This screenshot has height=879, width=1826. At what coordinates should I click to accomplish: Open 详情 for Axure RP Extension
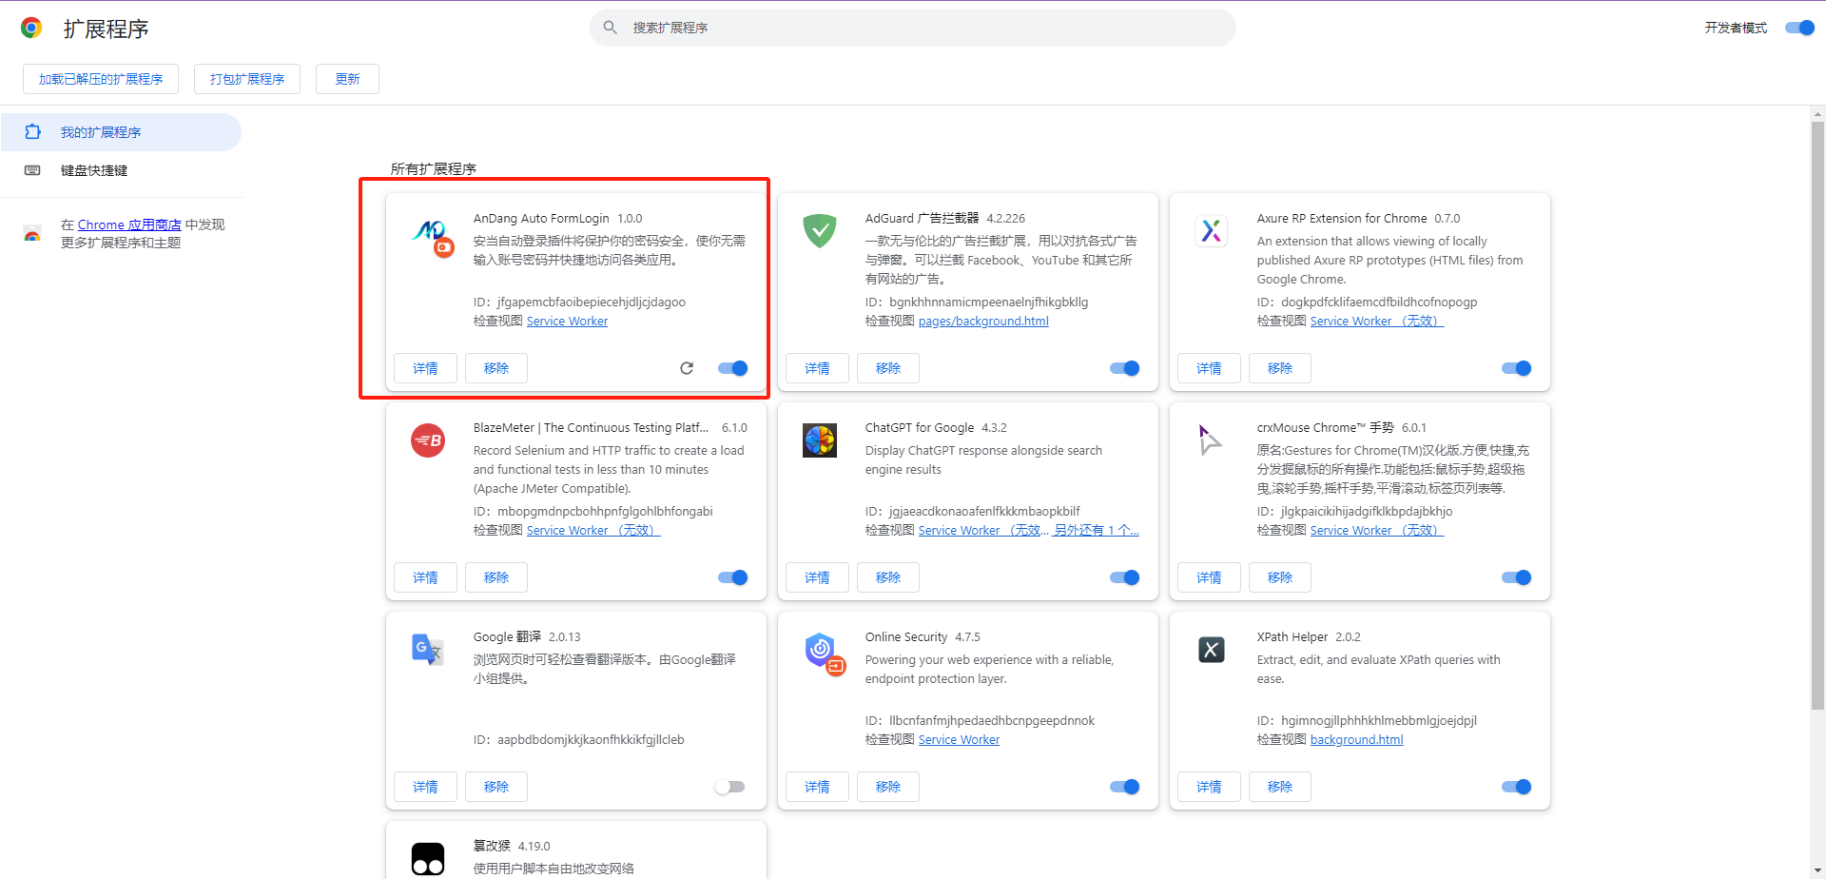point(1209,368)
